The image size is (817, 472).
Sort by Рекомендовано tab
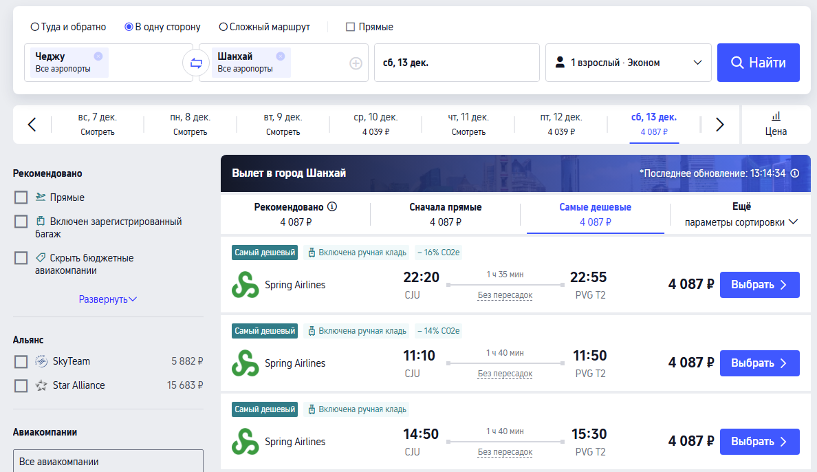click(296, 215)
